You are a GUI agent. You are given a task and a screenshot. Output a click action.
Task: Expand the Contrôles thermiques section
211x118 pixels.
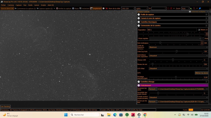click(139, 22)
